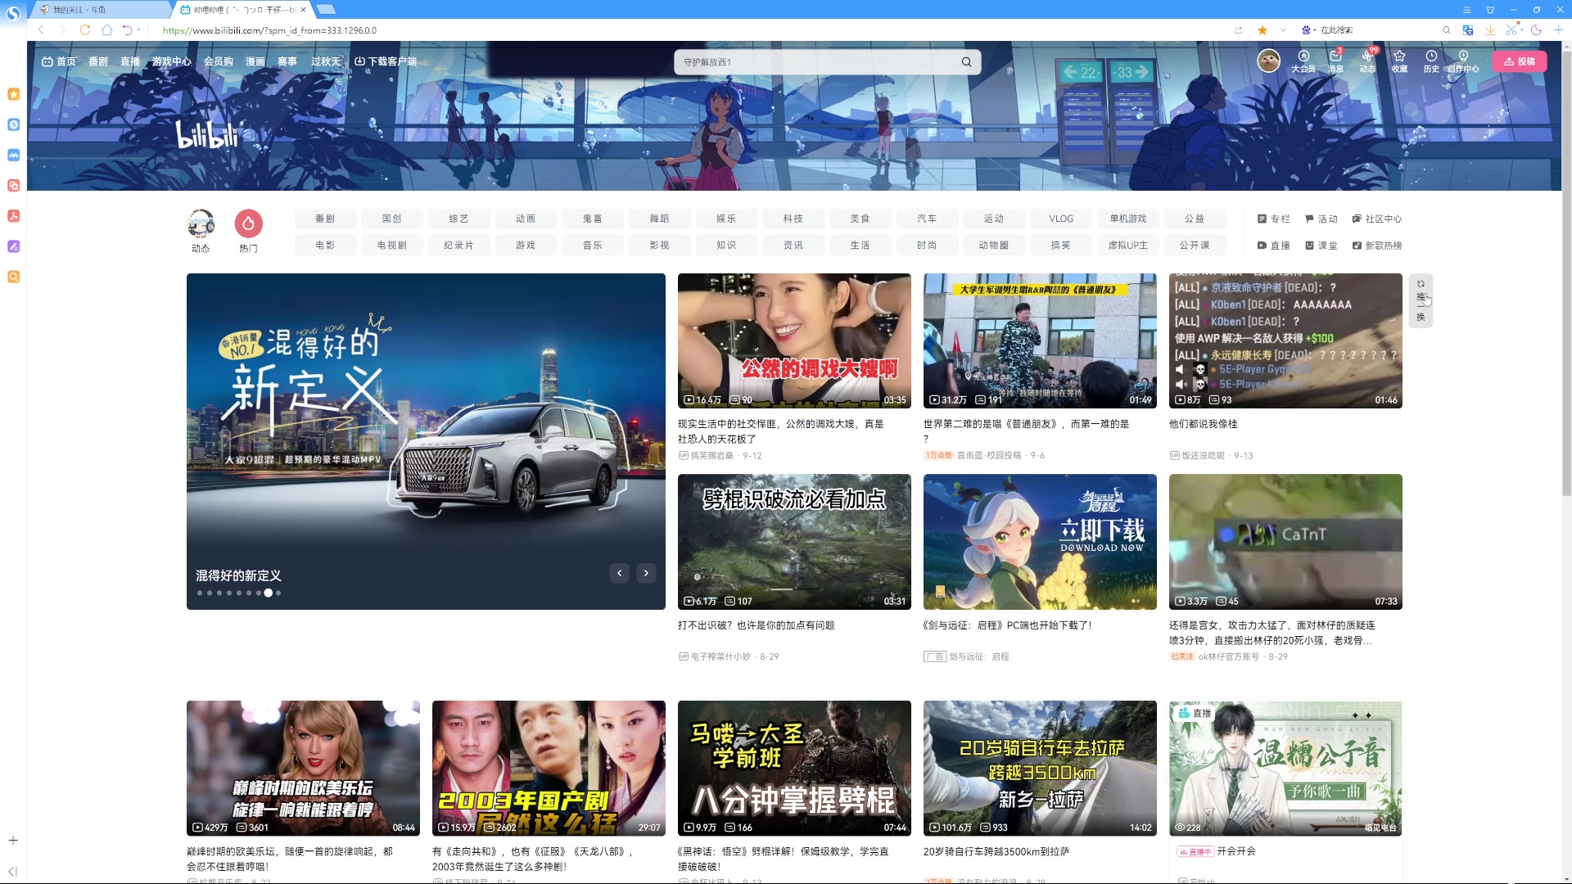Open 历史 history clock icon
Image resolution: width=1572 pixels, height=884 pixels.
coord(1431,61)
